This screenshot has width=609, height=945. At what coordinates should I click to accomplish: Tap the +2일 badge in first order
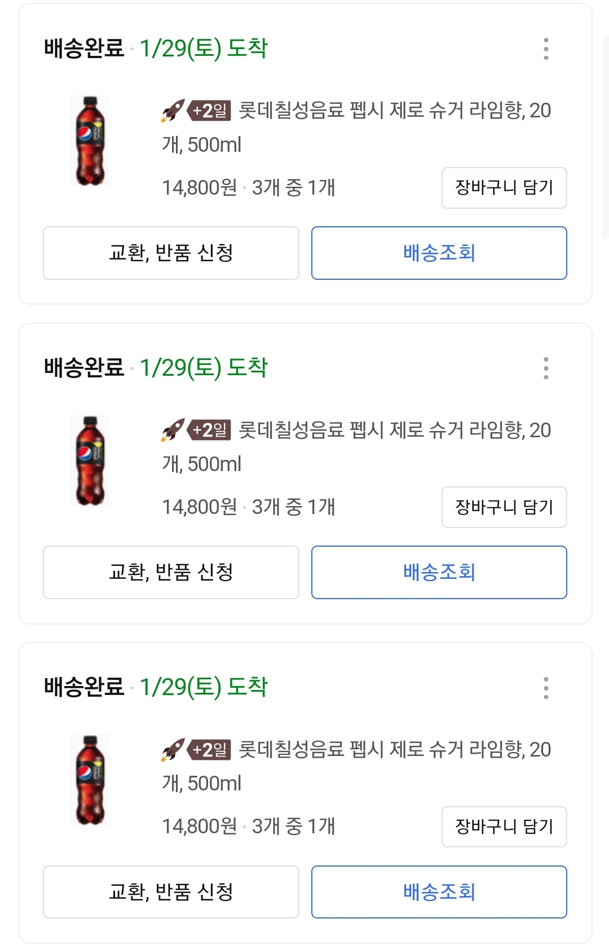210,111
